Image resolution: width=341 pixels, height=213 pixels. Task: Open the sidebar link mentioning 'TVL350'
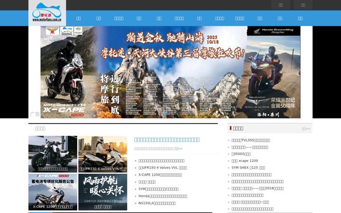tap(251, 141)
